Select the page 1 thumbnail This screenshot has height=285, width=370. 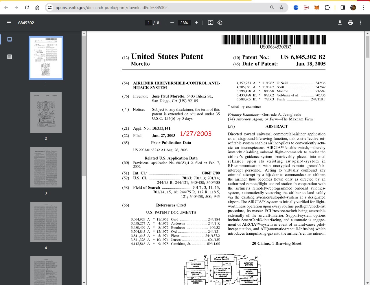(46, 58)
